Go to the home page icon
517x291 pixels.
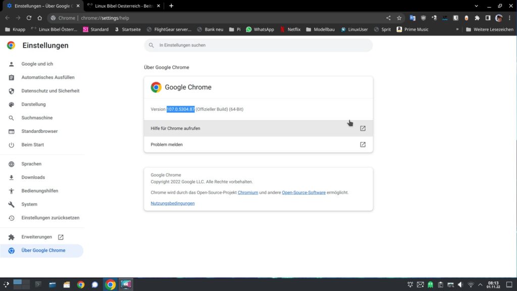pyautogui.click(x=39, y=18)
